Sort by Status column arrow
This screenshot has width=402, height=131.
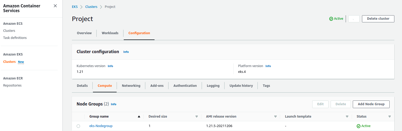tap(389, 117)
